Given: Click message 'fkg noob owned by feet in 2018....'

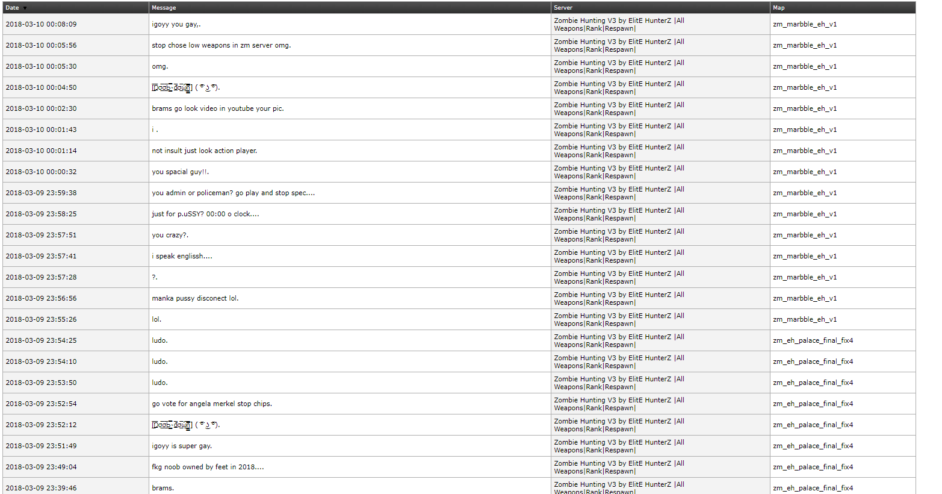Looking at the screenshot, I should pyautogui.click(x=208, y=467).
